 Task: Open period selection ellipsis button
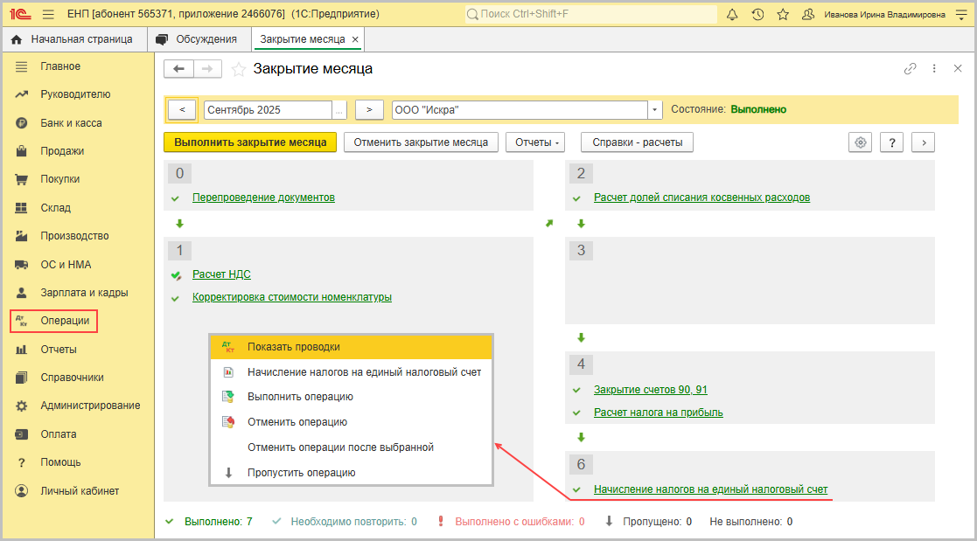coord(338,109)
